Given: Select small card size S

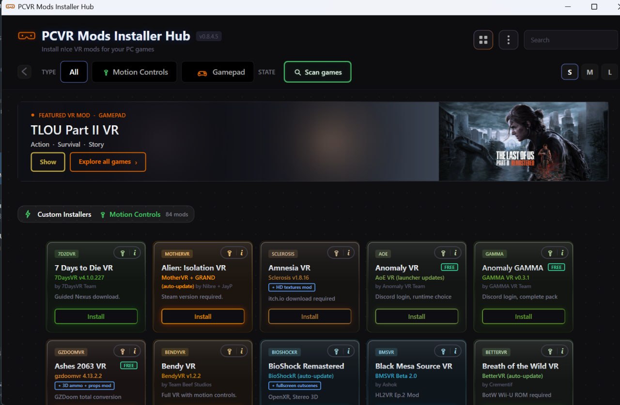Looking at the screenshot, I should (x=570, y=72).
